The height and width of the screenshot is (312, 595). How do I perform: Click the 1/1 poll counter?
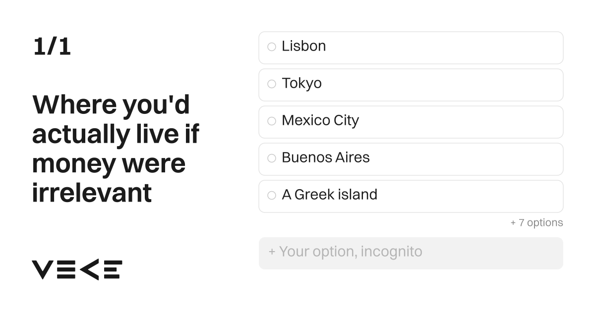tap(52, 47)
